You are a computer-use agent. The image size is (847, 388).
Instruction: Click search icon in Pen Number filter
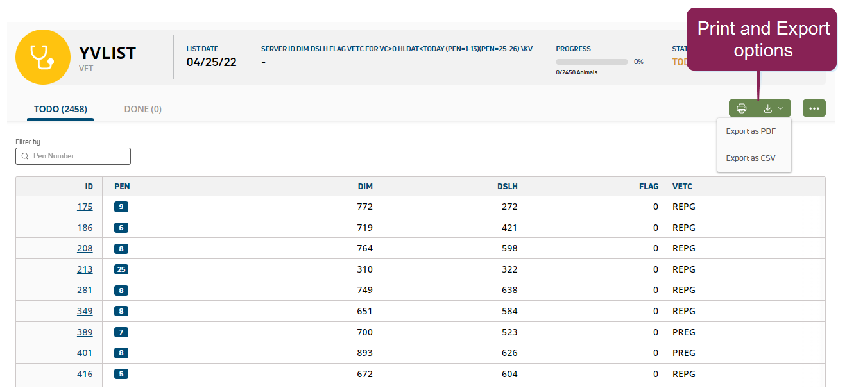25,156
